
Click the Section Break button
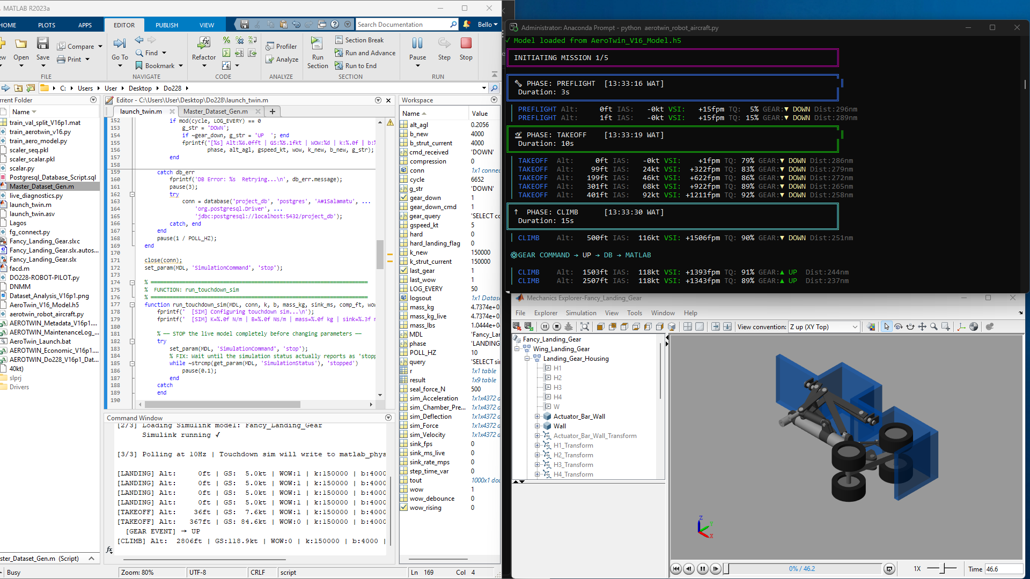[359, 40]
